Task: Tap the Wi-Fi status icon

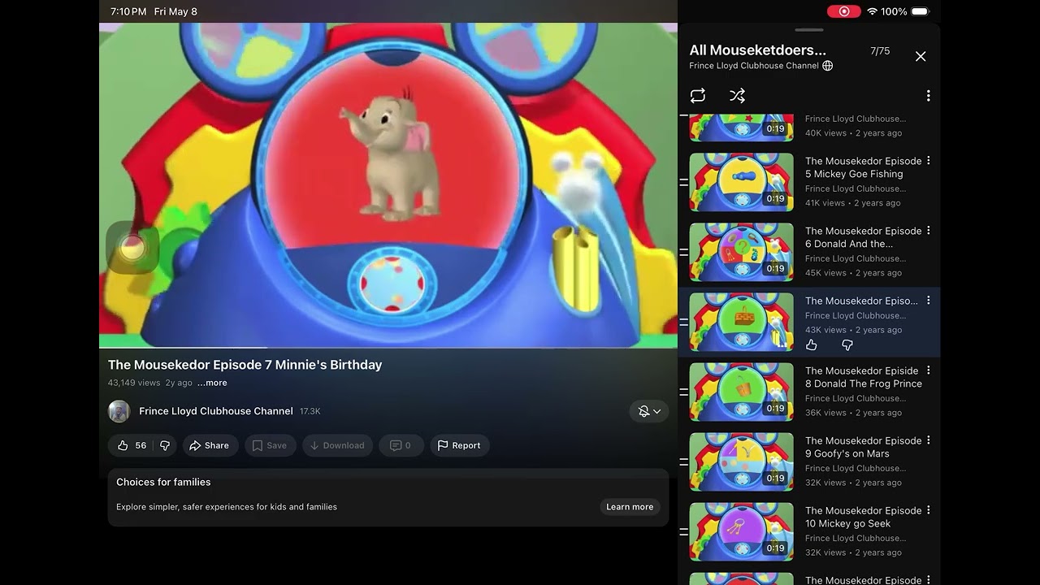Action: tap(873, 11)
